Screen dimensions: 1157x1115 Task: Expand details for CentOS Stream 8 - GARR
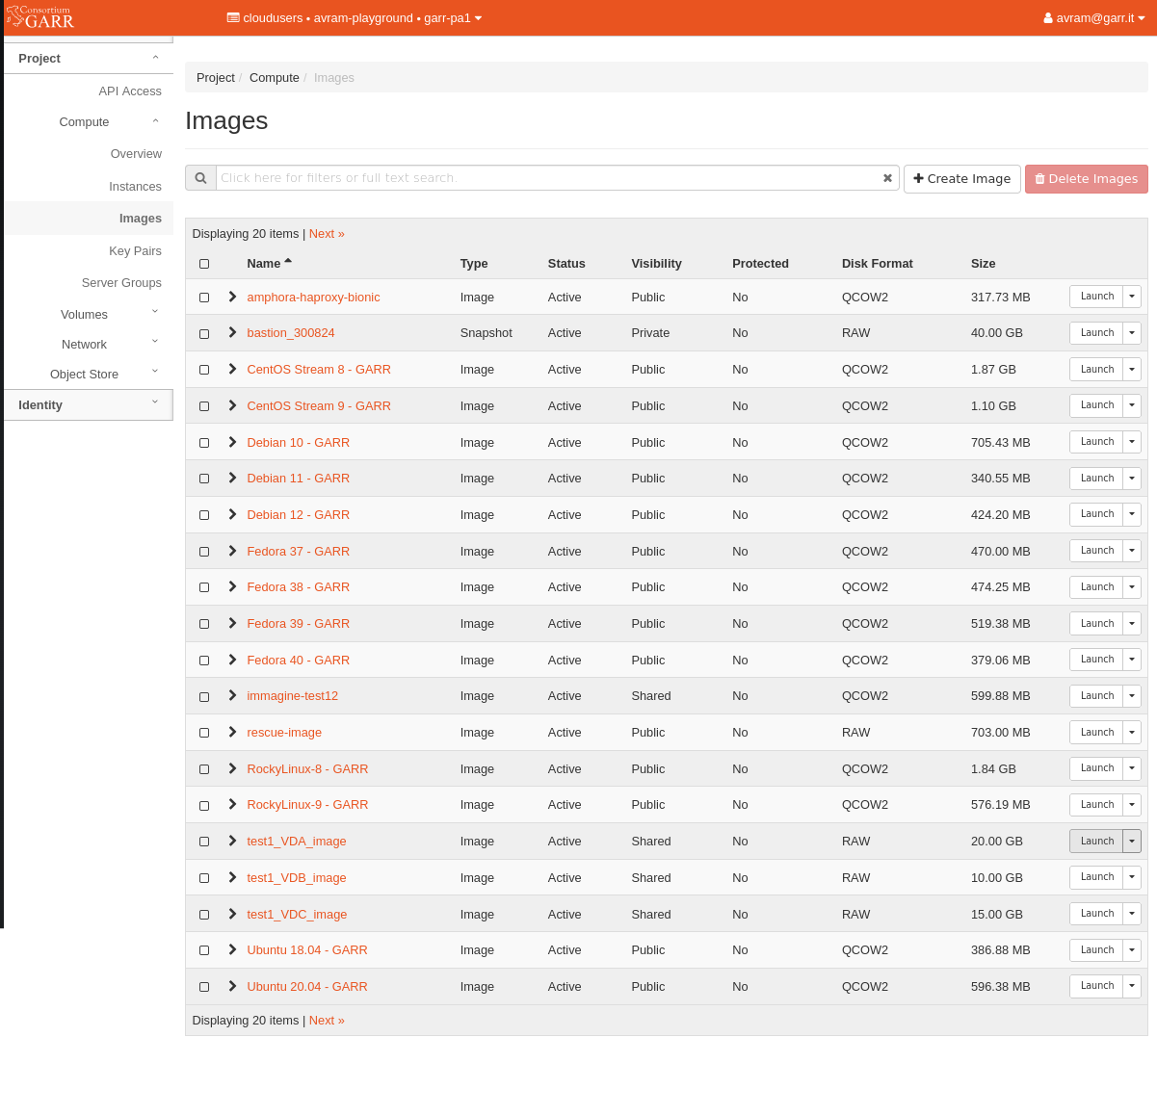point(232,369)
